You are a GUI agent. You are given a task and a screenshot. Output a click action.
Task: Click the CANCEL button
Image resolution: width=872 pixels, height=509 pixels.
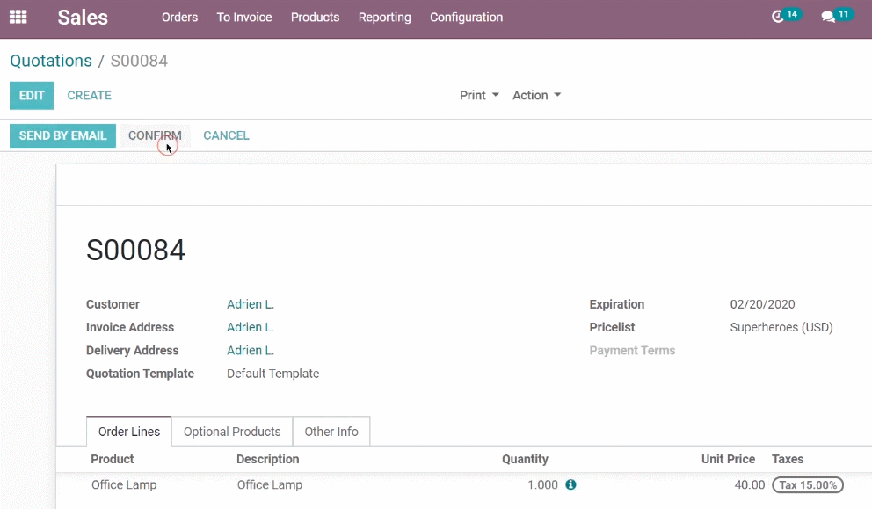point(226,135)
